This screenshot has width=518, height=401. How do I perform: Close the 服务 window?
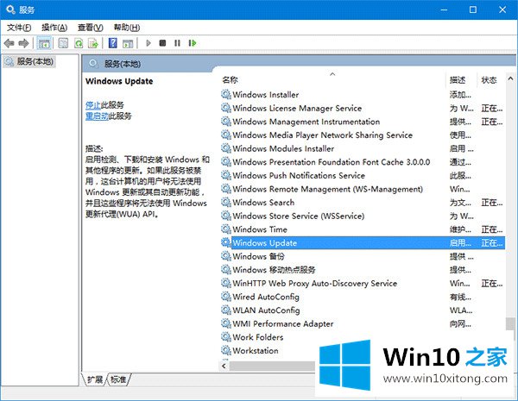tap(502, 9)
